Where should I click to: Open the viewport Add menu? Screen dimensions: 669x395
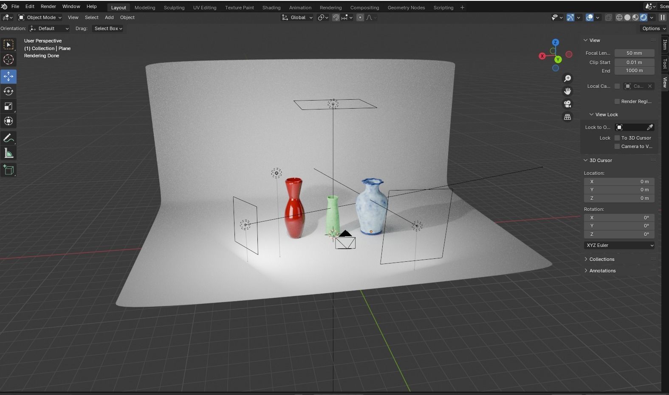coord(109,17)
